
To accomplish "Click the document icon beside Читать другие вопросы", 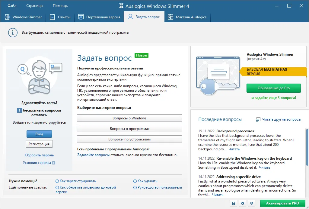I will click(258, 119).
